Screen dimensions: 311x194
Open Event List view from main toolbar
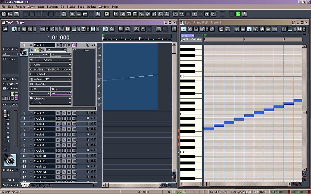point(78,14)
